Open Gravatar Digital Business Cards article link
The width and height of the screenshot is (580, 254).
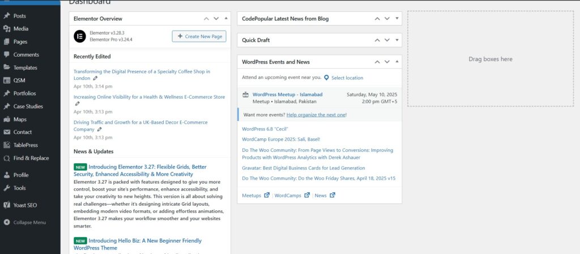click(x=304, y=168)
